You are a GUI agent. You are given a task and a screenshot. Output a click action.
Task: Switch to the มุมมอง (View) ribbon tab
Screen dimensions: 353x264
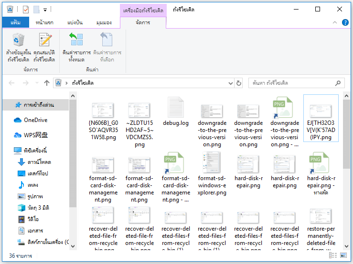(104, 22)
